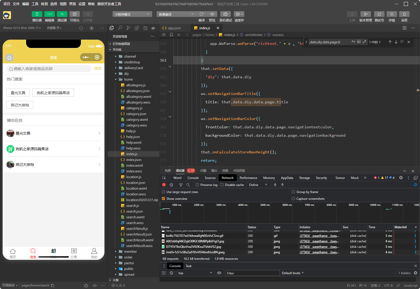Uncheck Show overview checkbox
The height and width of the screenshot is (289, 420).
[x=163, y=198]
